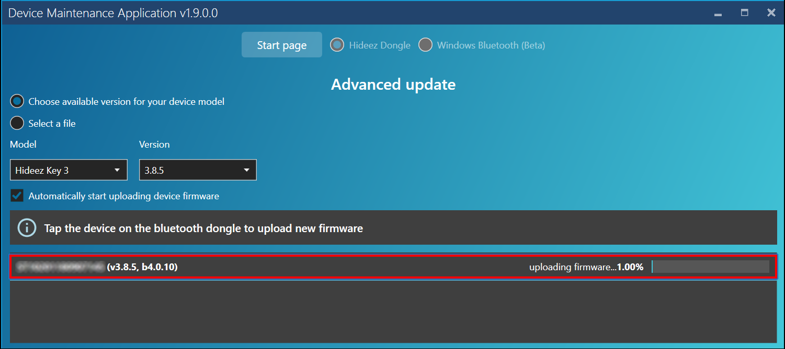
Task: Choose available version for device model option
Action: (17, 102)
